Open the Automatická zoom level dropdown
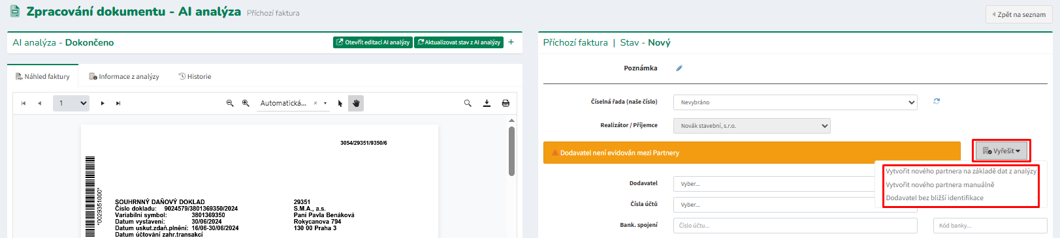The width and height of the screenshot is (1060, 238). tap(325, 103)
